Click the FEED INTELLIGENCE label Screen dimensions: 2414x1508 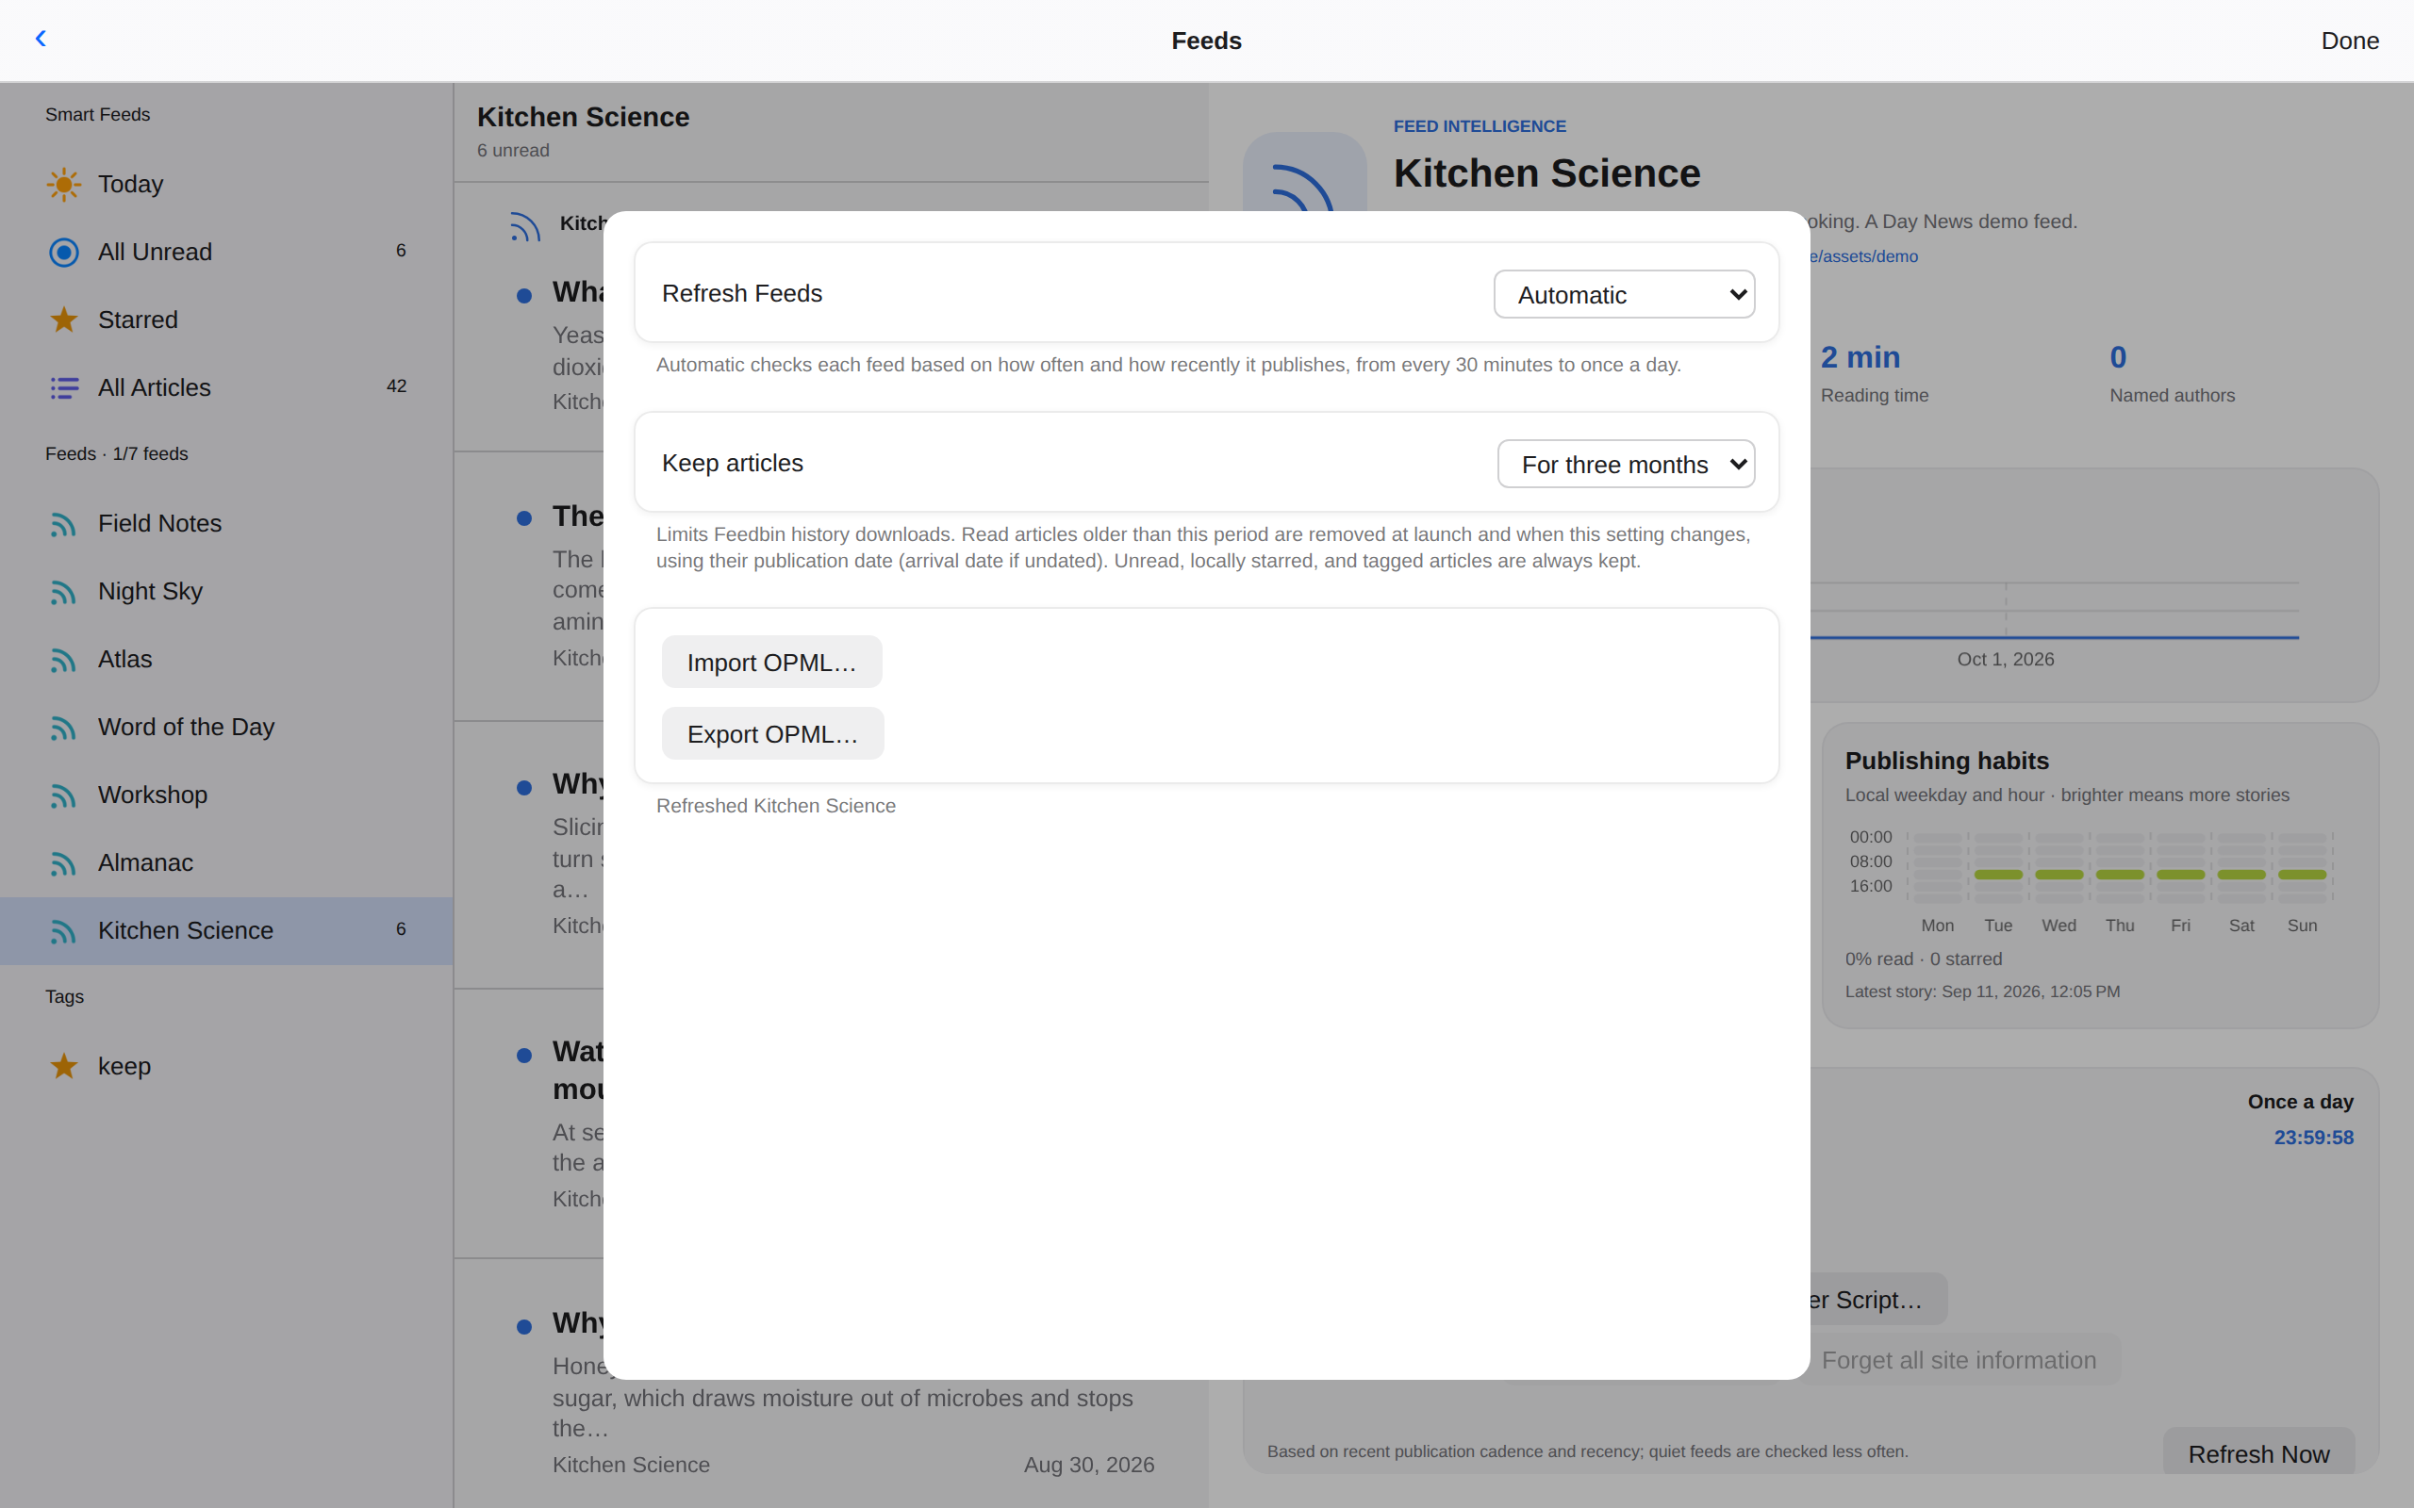(x=1480, y=125)
